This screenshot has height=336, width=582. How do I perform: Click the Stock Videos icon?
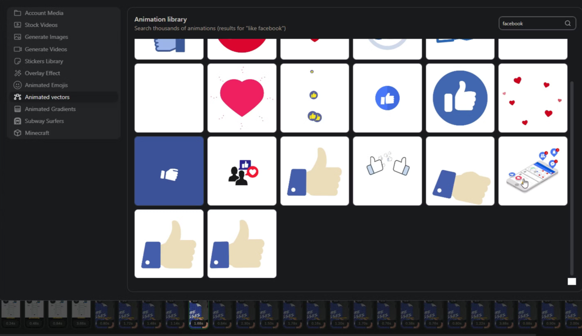coord(17,25)
